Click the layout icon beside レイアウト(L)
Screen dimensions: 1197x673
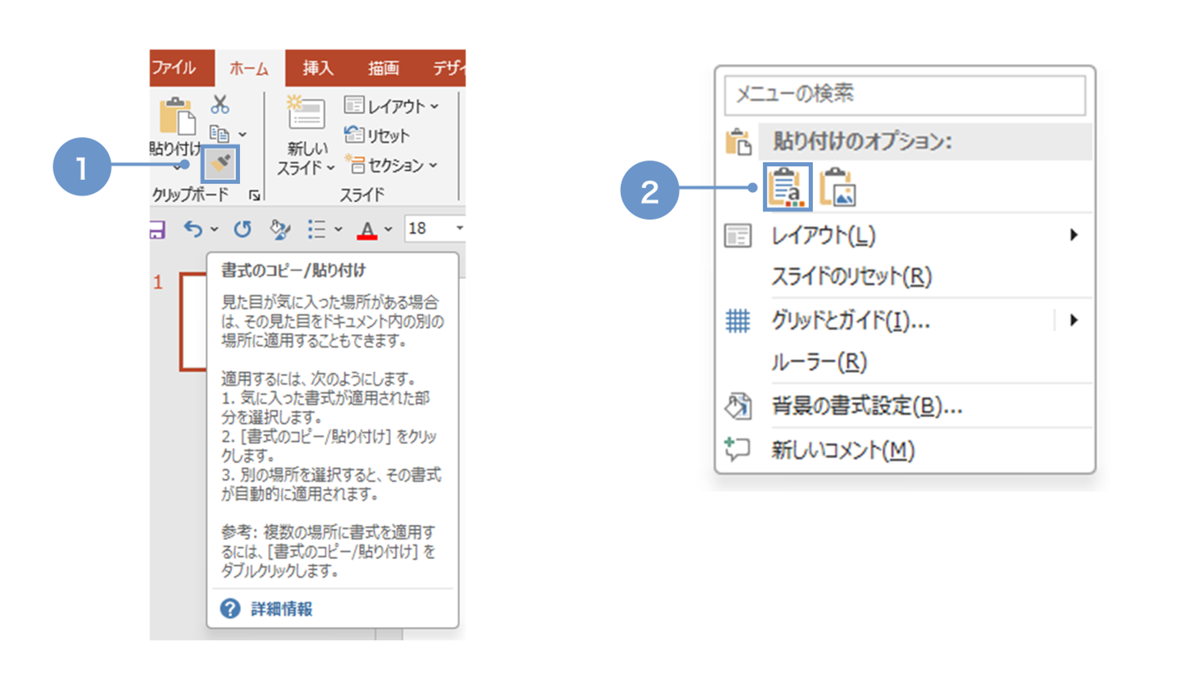point(738,235)
